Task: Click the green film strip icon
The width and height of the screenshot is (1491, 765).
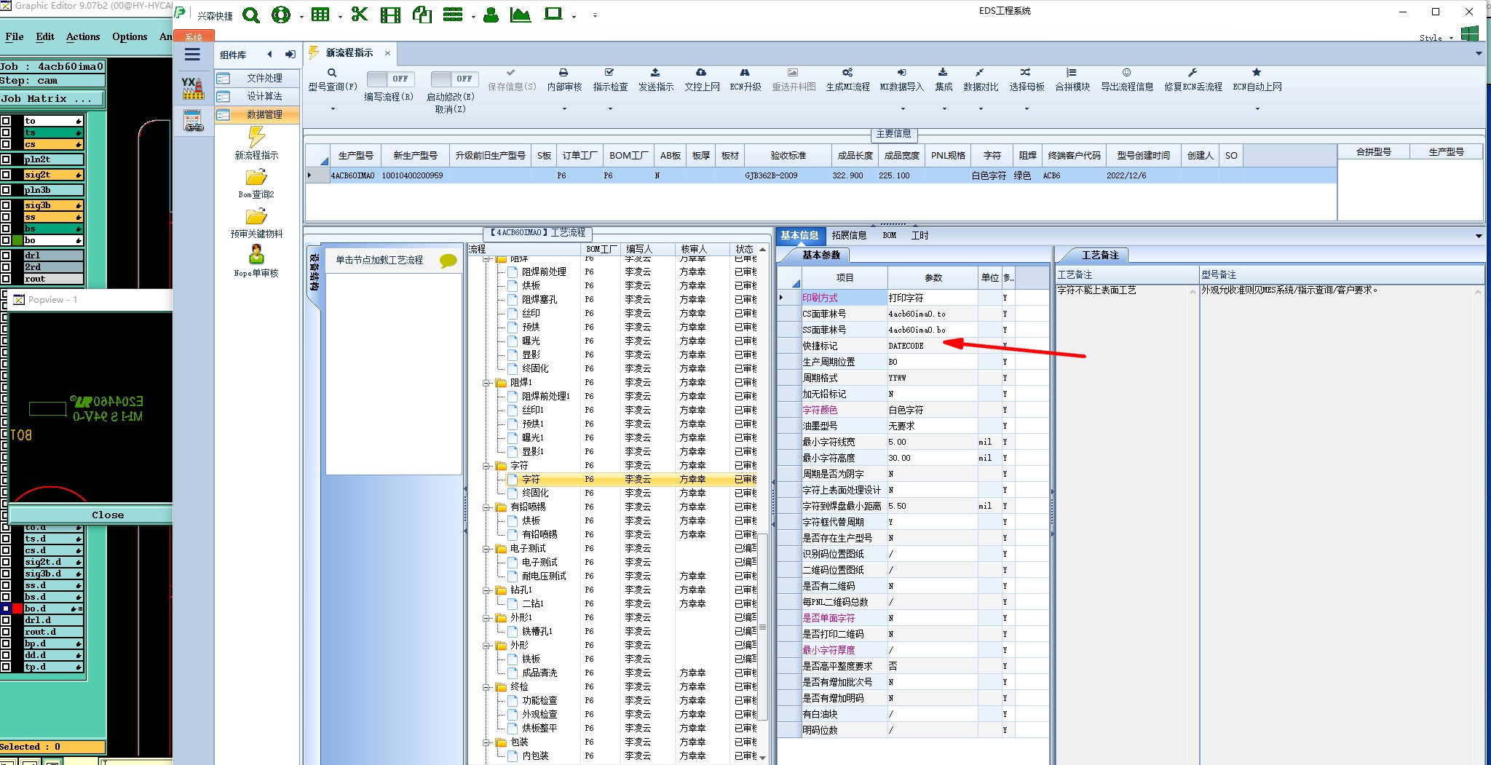Action: tap(390, 15)
